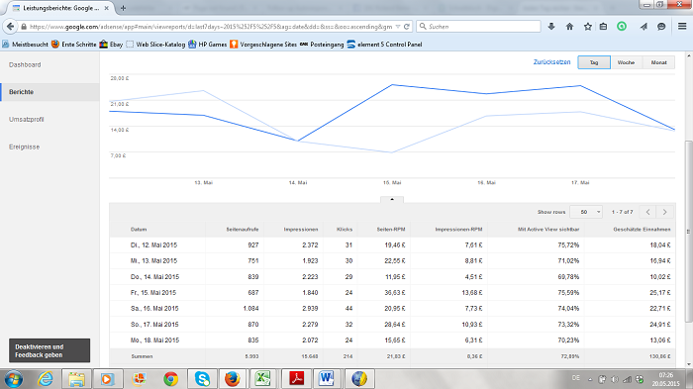Click the paper plane send icon
693x389 pixels.
[x=643, y=27]
